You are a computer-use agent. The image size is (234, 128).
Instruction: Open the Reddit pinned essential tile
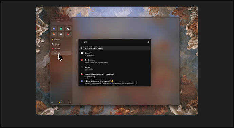point(54,34)
